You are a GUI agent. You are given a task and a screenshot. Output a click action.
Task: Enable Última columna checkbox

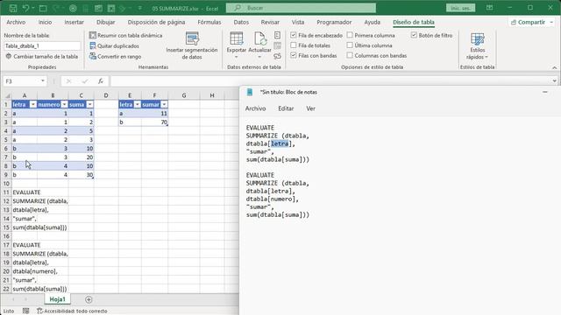click(350, 45)
